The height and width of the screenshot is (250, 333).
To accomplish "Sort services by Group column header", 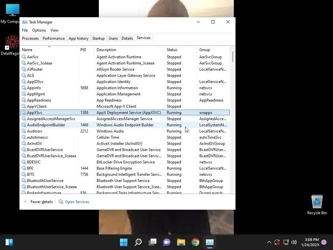I will pos(213,49).
